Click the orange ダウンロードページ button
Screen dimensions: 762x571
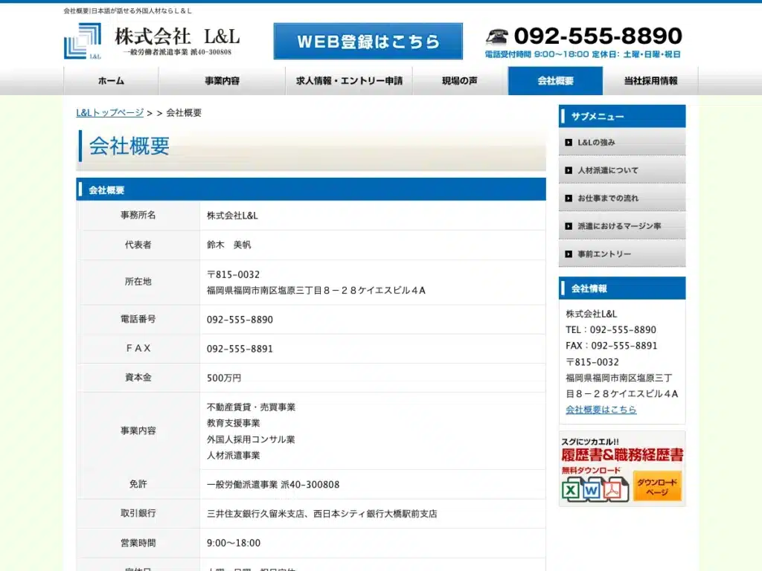(x=657, y=487)
